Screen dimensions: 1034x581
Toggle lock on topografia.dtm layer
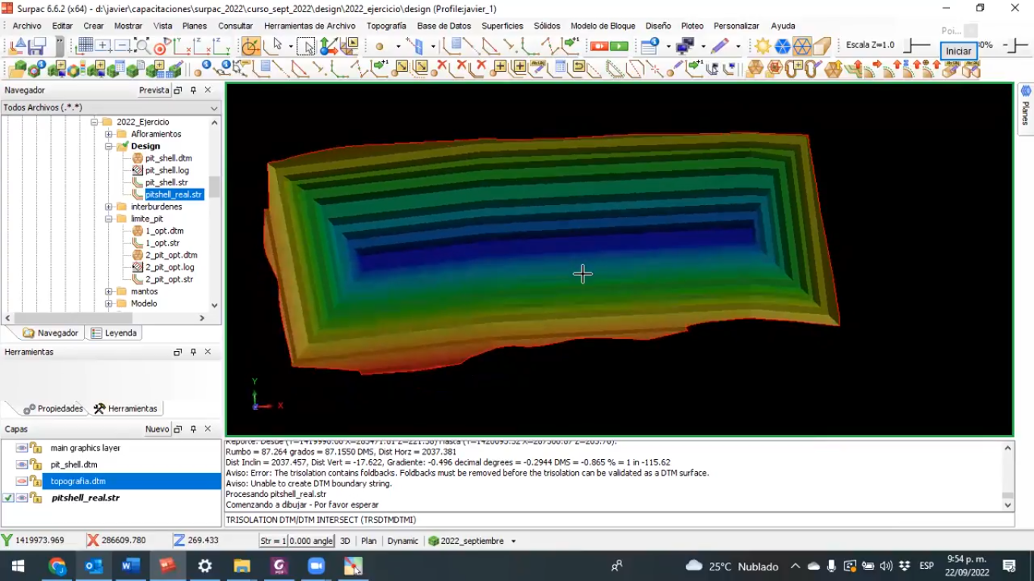[x=35, y=481]
